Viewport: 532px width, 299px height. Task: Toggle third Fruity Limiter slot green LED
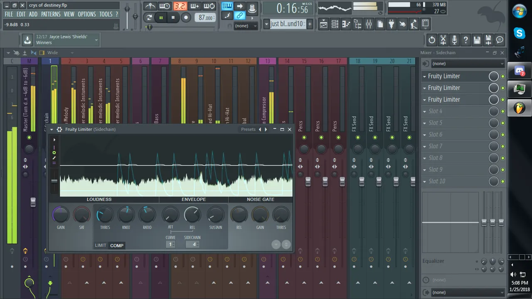point(502,100)
